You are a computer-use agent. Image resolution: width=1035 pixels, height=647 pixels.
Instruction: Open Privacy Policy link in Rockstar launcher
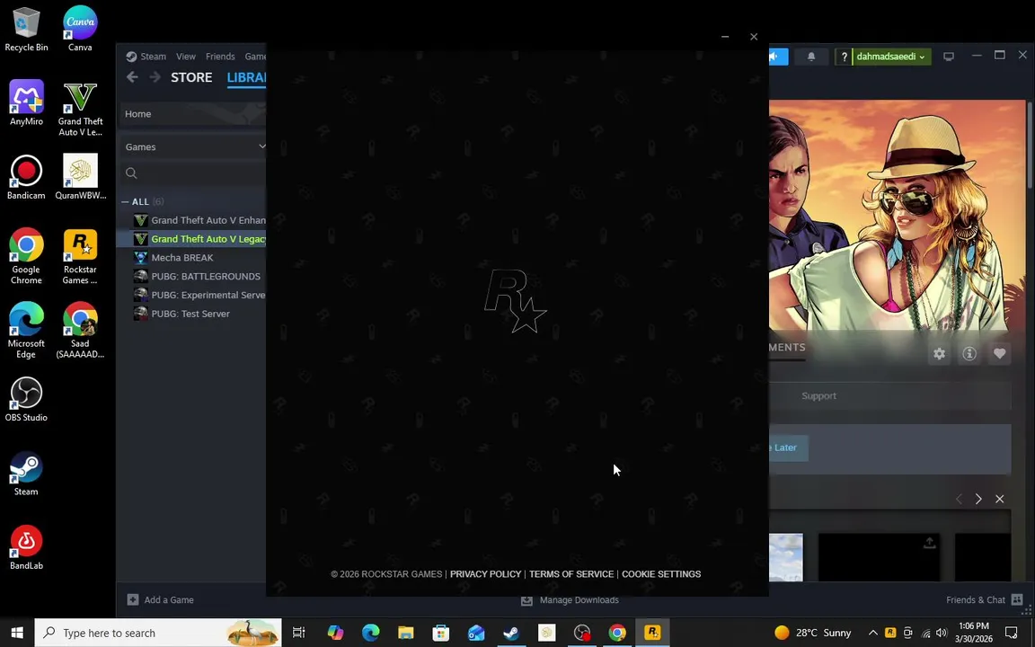pos(485,573)
